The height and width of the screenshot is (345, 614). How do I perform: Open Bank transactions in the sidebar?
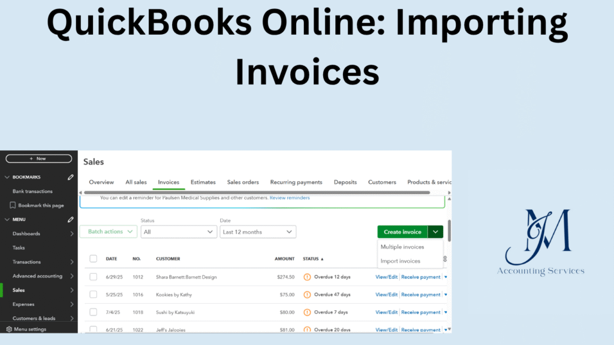point(32,191)
